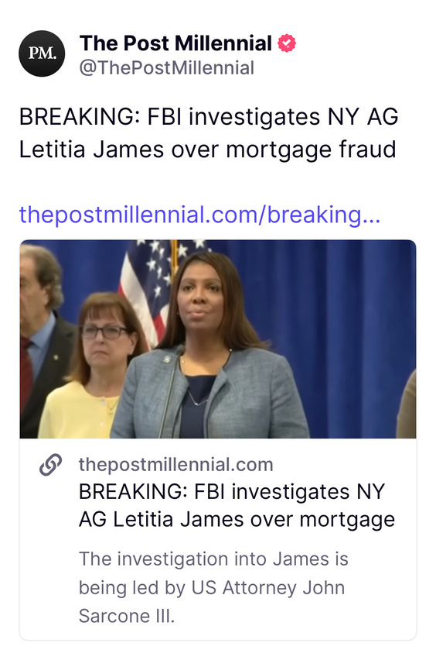Click the eyeglasses in the photo
Screen dimensions: 436x650
click(104, 332)
